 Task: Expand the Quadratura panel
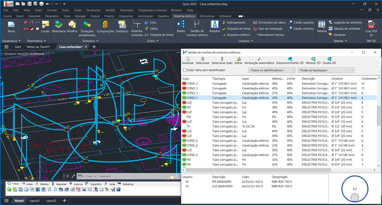pyautogui.click(x=11, y=41)
